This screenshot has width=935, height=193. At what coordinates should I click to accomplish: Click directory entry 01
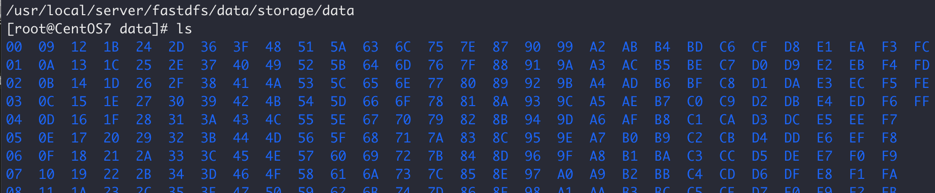point(14,65)
